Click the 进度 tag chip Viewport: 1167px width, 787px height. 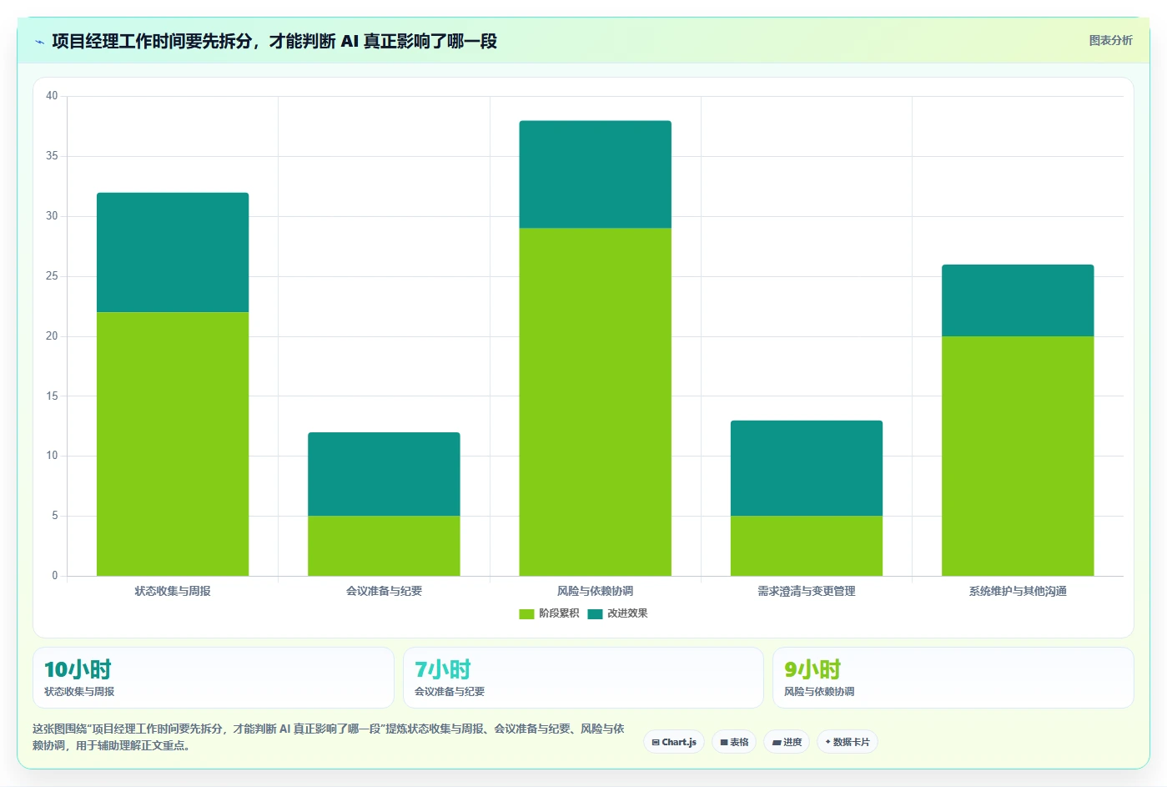pos(787,742)
